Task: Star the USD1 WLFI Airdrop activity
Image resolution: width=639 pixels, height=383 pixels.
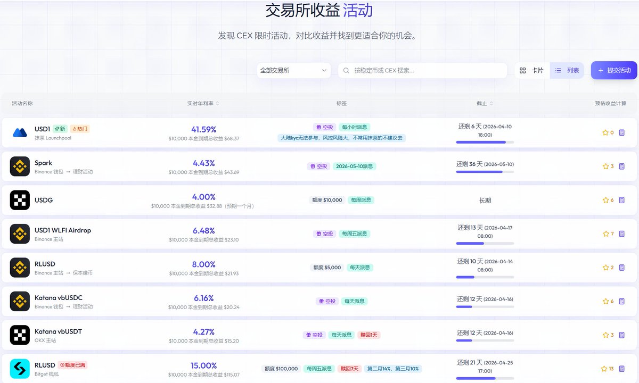Action: tap(605, 234)
